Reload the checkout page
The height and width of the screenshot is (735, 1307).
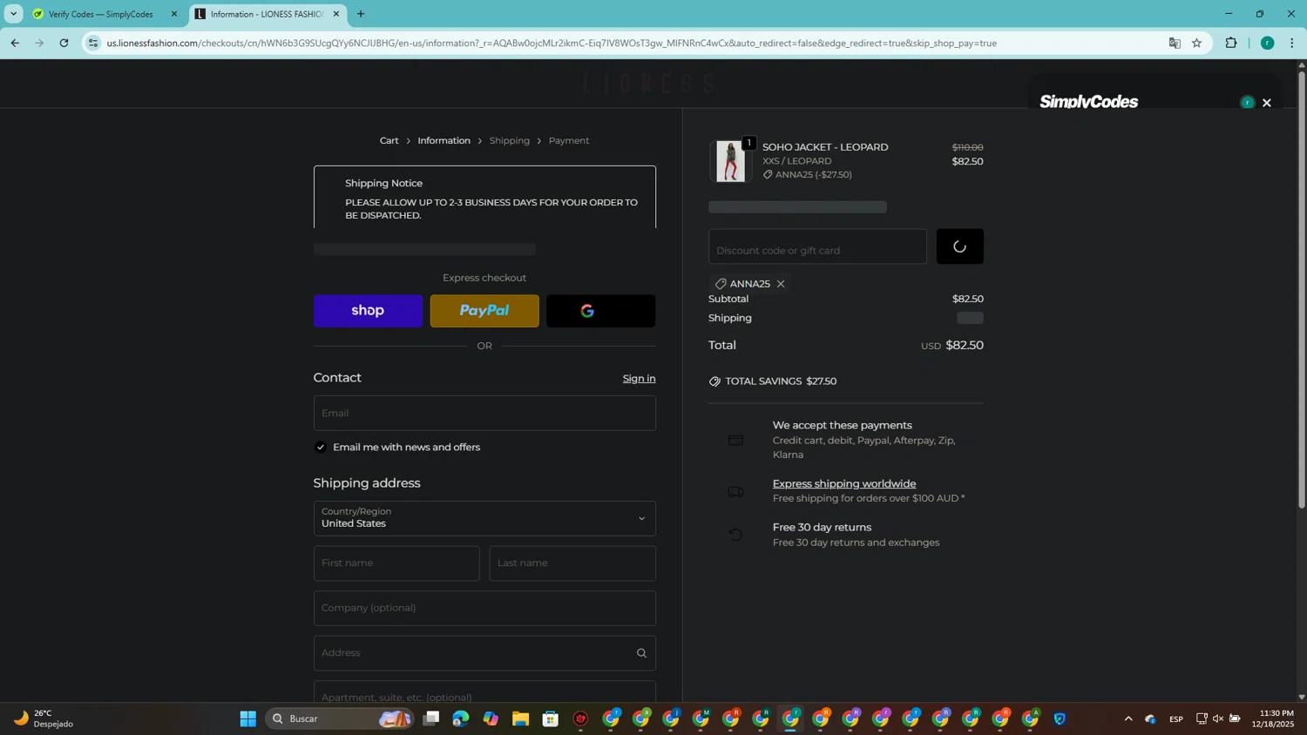(x=64, y=43)
